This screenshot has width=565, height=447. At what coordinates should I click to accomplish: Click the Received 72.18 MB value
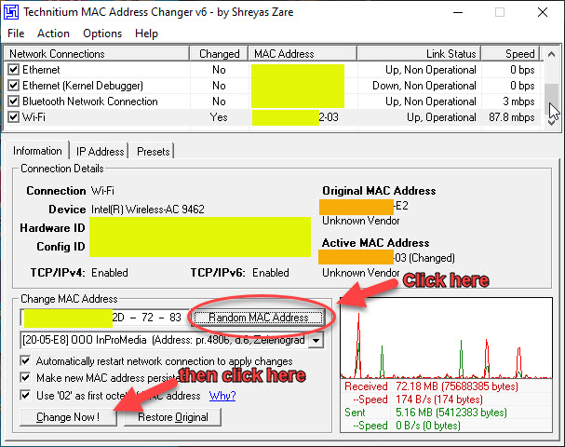456,386
